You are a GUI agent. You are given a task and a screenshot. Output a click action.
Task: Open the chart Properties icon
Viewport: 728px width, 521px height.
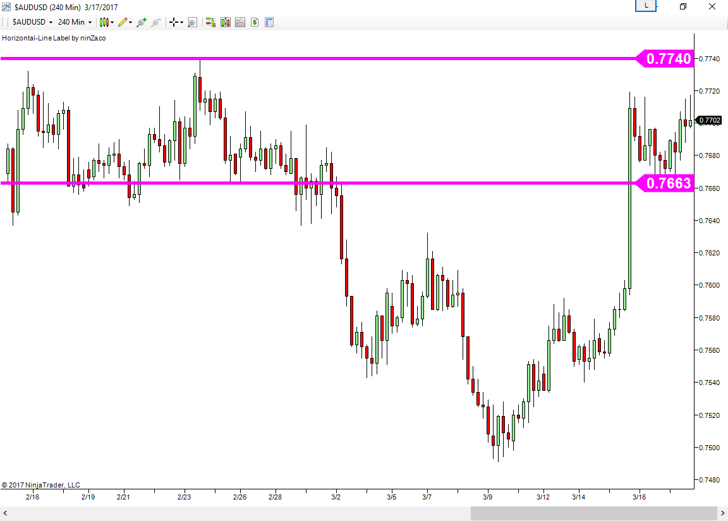coord(269,22)
